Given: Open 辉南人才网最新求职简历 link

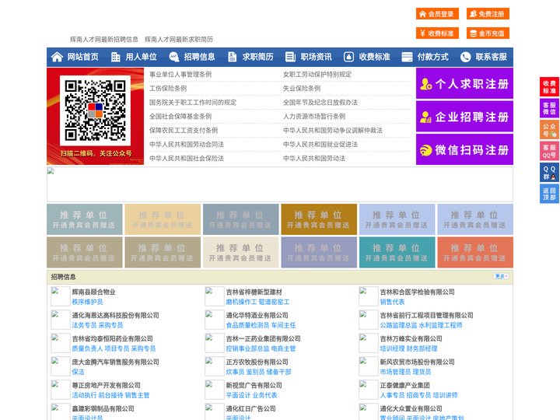Looking at the screenshot, I should pyautogui.click(x=179, y=40).
